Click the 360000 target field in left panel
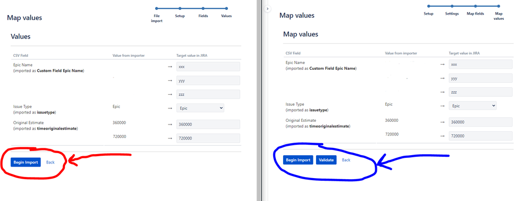The width and height of the screenshot is (520, 201). coord(208,124)
